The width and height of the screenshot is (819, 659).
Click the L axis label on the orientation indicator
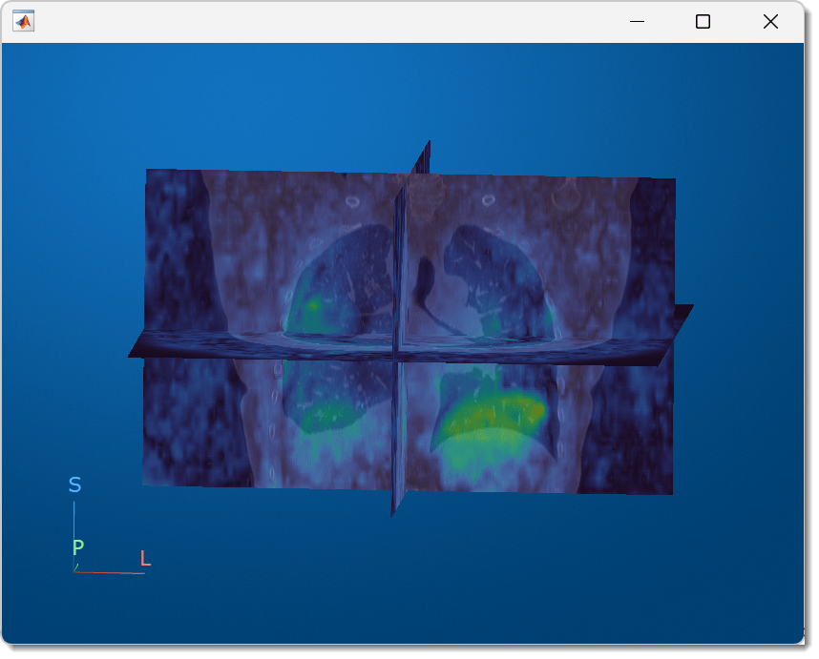click(146, 558)
